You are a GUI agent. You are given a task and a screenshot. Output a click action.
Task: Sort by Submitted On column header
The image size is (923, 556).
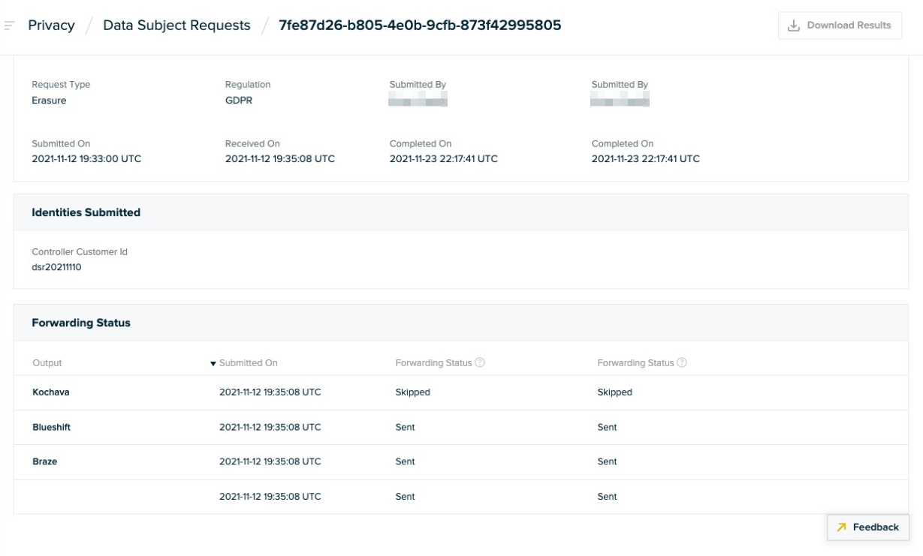pyautogui.click(x=244, y=363)
